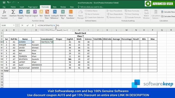This screenshot has width=175, height=98.
Task: Open the Date & Time functions icon
Action: coord(47,12)
